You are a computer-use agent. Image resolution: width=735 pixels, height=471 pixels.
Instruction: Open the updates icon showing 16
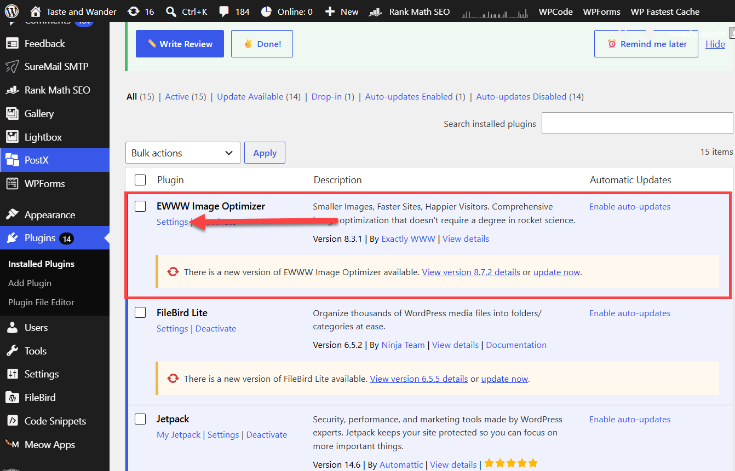[x=133, y=11]
